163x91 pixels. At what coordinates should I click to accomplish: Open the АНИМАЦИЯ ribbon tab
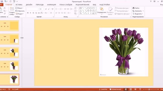(51, 5)
